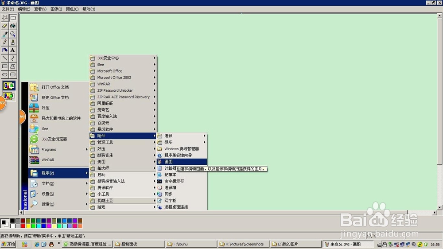Click the 画图 entry in 附件 list

182,162
